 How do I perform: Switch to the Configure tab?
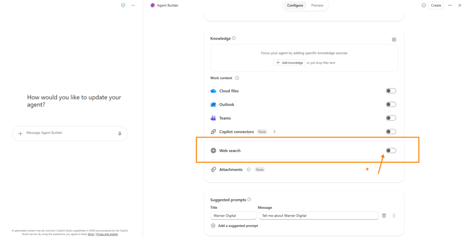(295, 5)
